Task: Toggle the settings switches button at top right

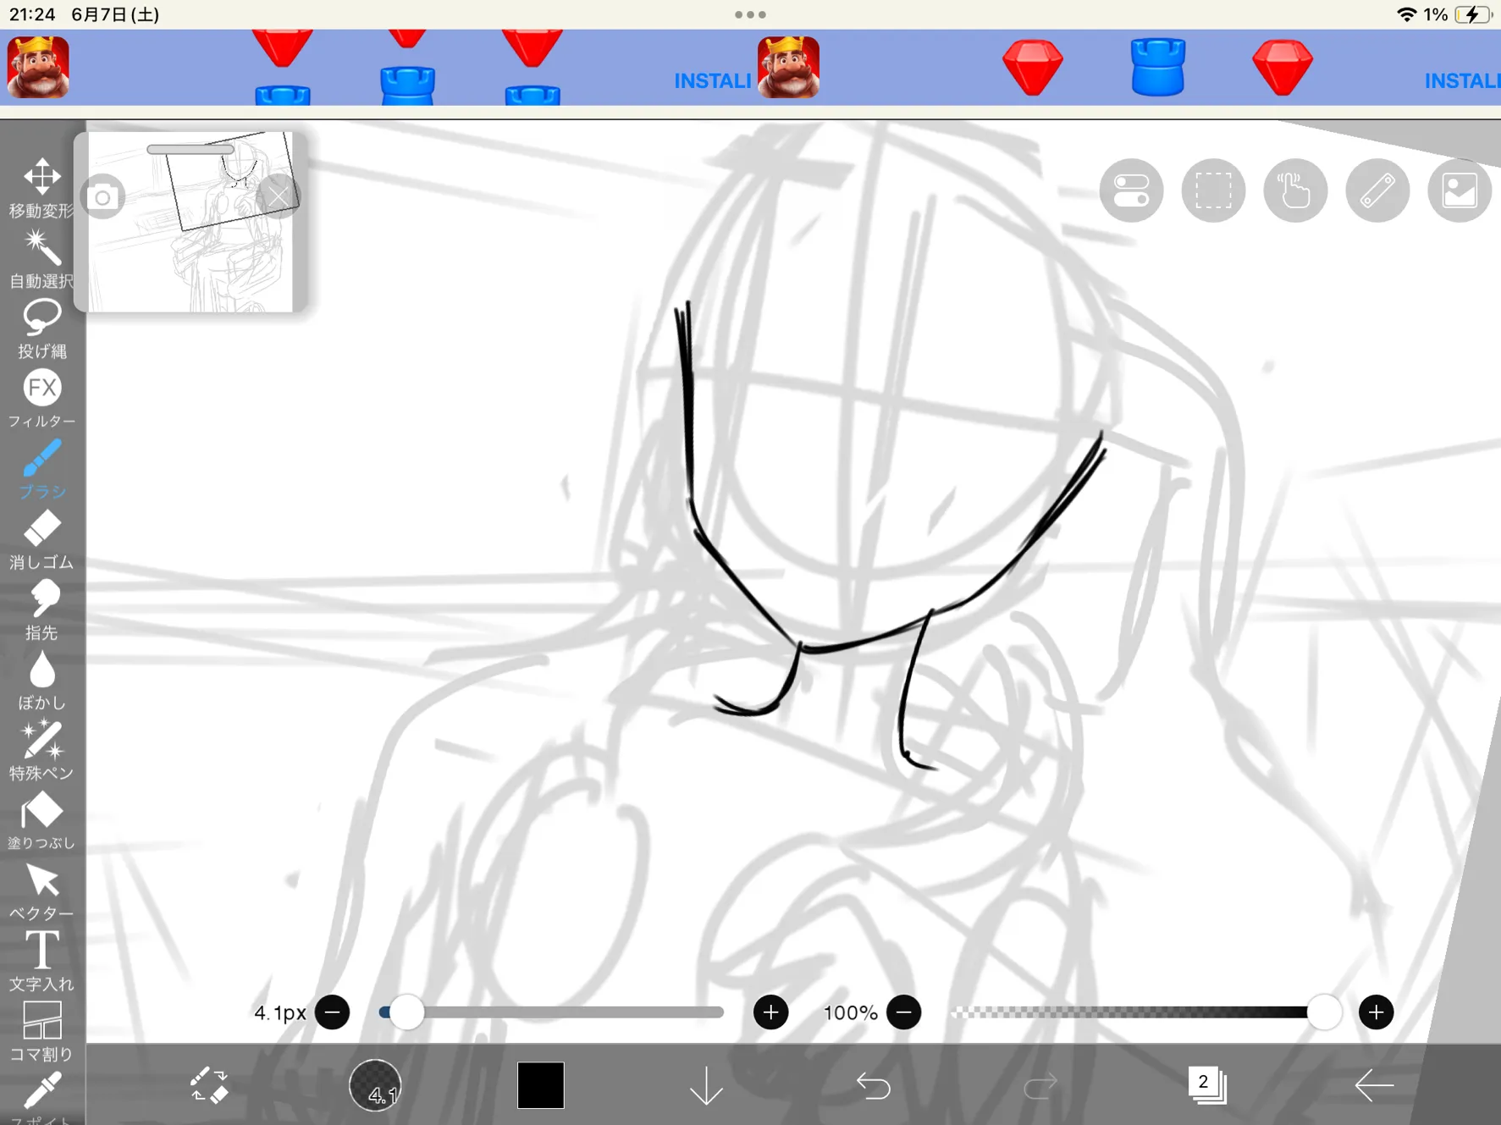Action: 1131,190
